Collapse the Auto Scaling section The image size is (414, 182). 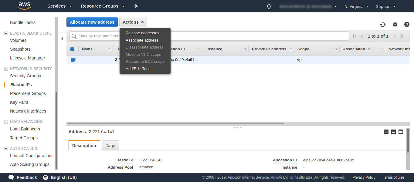click(x=6, y=149)
